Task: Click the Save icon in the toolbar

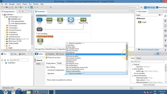Action: point(10,7)
